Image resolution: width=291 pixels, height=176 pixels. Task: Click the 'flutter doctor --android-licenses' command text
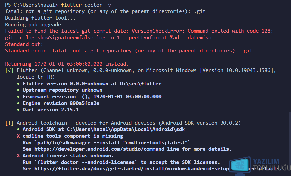pos(86,162)
